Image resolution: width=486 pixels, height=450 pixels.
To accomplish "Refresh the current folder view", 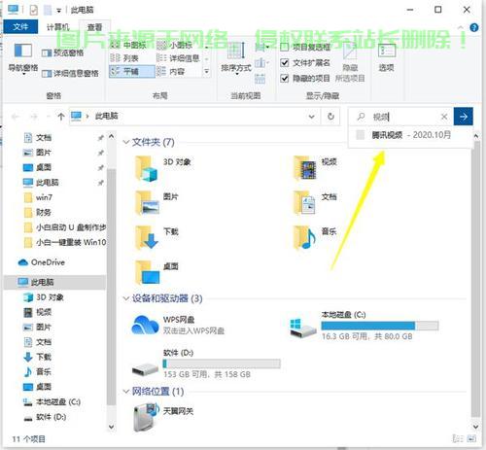I will pos(330,117).
